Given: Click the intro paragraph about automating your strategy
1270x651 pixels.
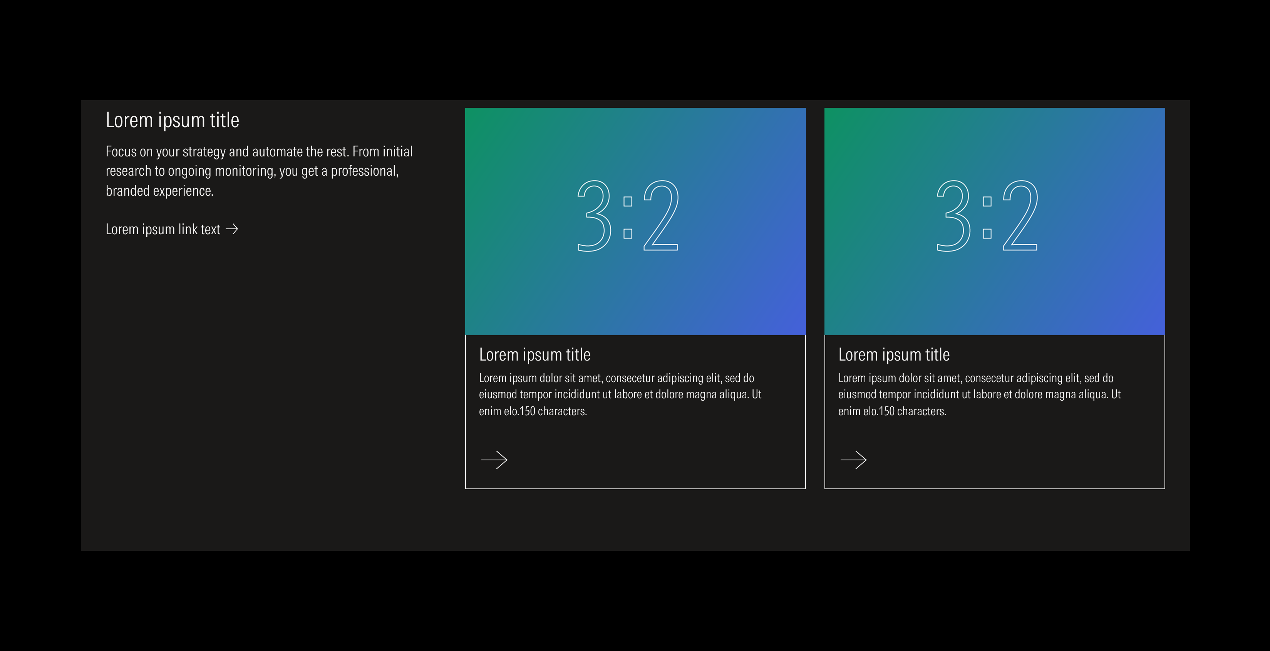Looking at the screenshot, I should click(x=259, y=171).
